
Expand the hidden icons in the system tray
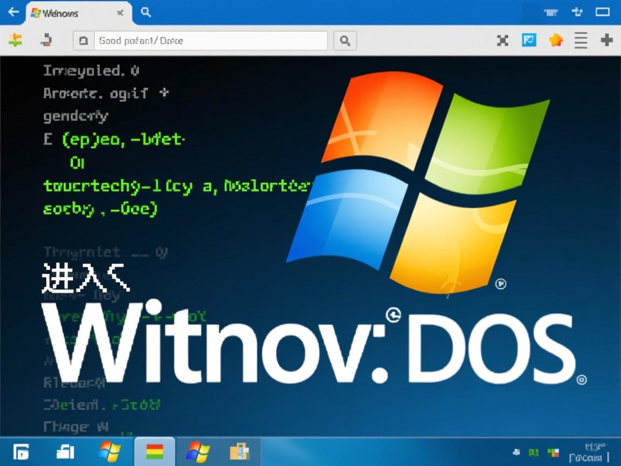click(x=517, y=452)
